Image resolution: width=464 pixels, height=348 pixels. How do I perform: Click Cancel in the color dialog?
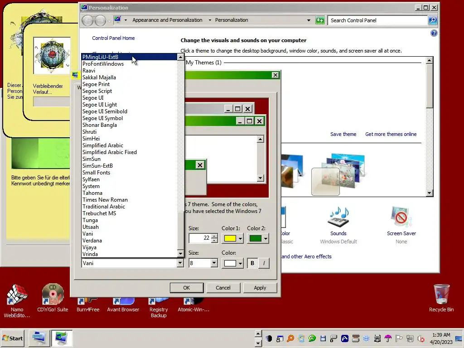pyautogui.click(x=223, y=288)
